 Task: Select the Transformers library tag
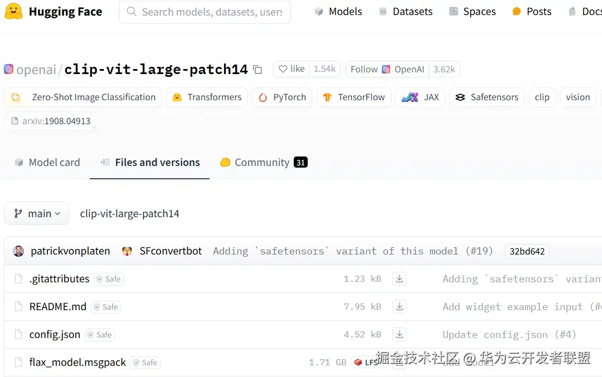207,97
